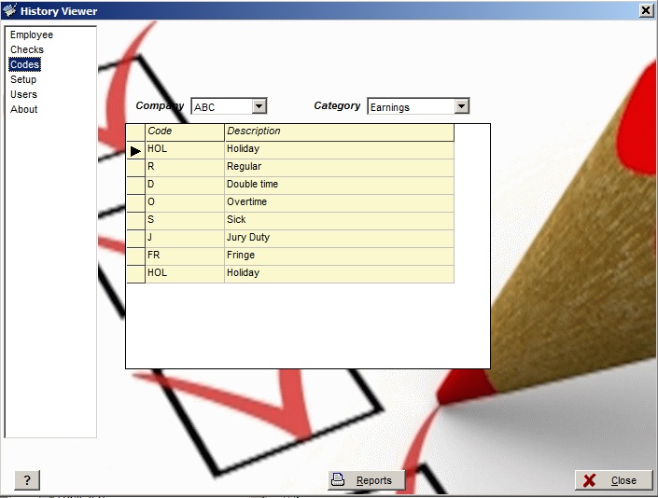Click the red X icon on Close button

tap(589, 480)
